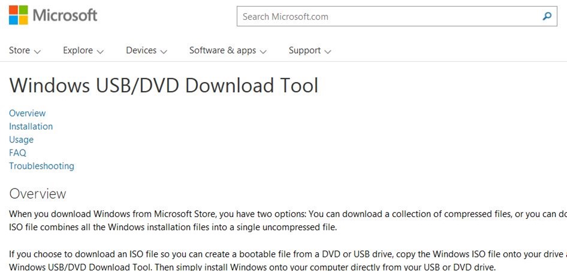This screenshot has width=567, height=271.
Task: Click the Microsoft wordmark text
Action: tap(65, 15)
